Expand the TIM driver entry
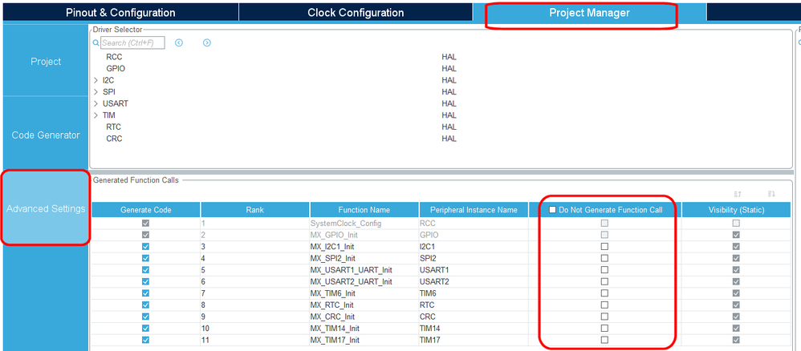 pyautogui.click(x=96, y=115)
